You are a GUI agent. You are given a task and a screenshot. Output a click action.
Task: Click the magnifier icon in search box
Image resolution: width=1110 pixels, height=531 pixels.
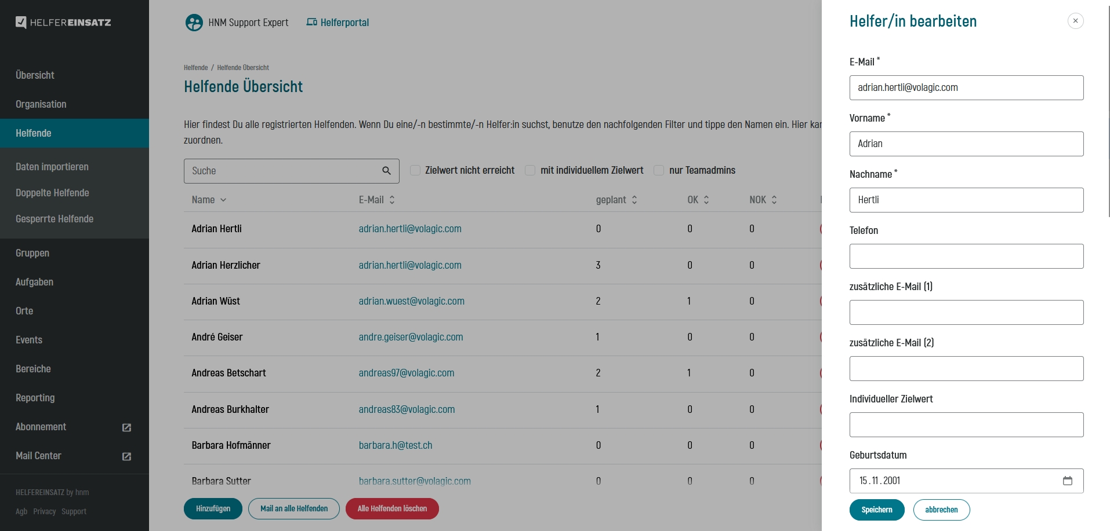click(386, 171)
